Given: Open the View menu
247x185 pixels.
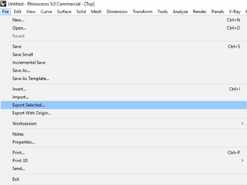Looking at the screenshot, I should pos(31,12).
